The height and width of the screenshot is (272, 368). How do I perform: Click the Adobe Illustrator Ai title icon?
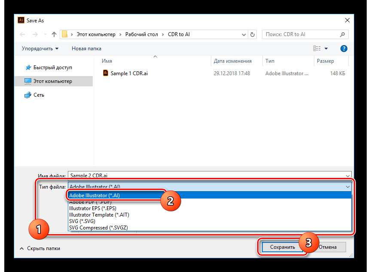tap(21, 20)
